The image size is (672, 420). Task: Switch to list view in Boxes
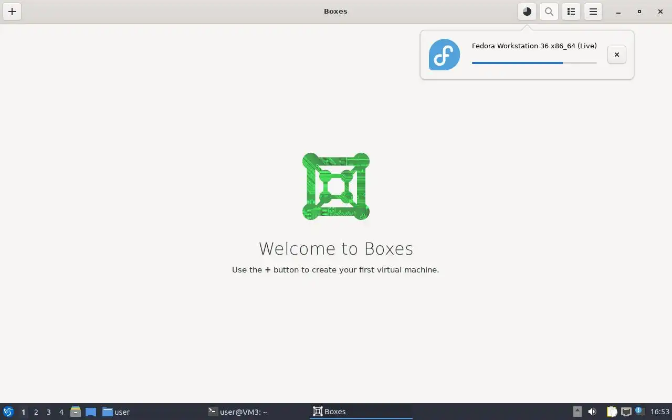click(571, 12)
